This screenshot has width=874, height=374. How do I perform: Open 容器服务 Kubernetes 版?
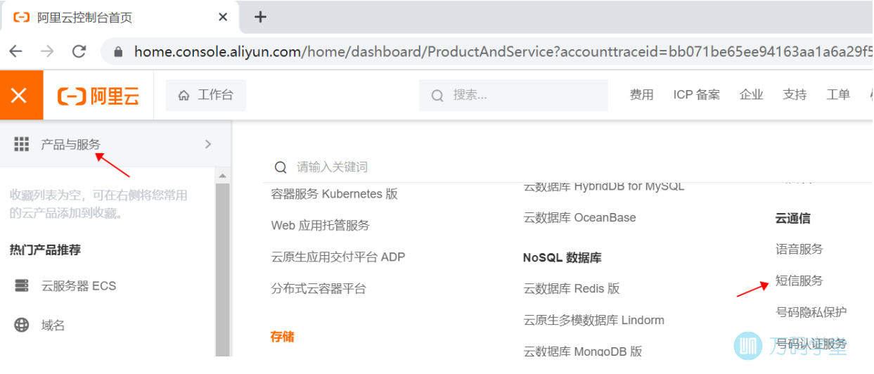pyautogui.click(x=335, y=194)
